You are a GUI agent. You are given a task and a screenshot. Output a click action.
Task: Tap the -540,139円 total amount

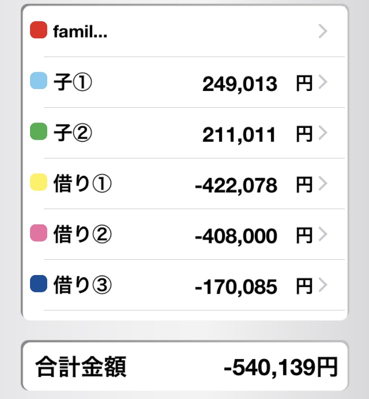coord(280,368)
